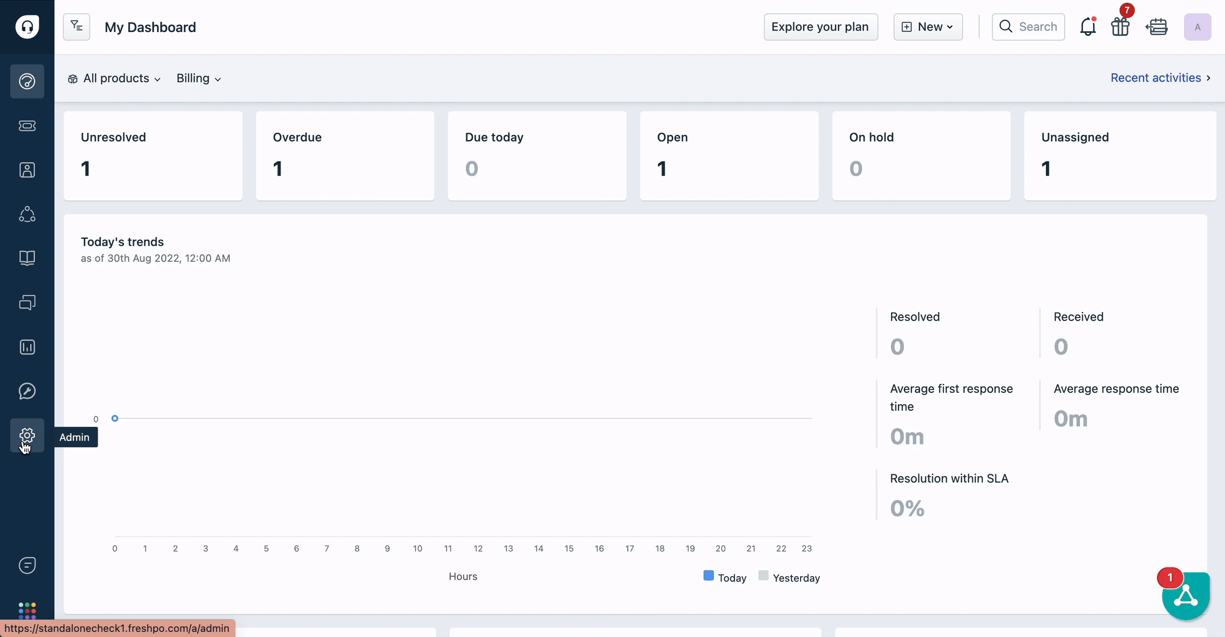Open the Solutions knowledge base book icon
The width and height of the screenshot is (1225, 637).
27,258
